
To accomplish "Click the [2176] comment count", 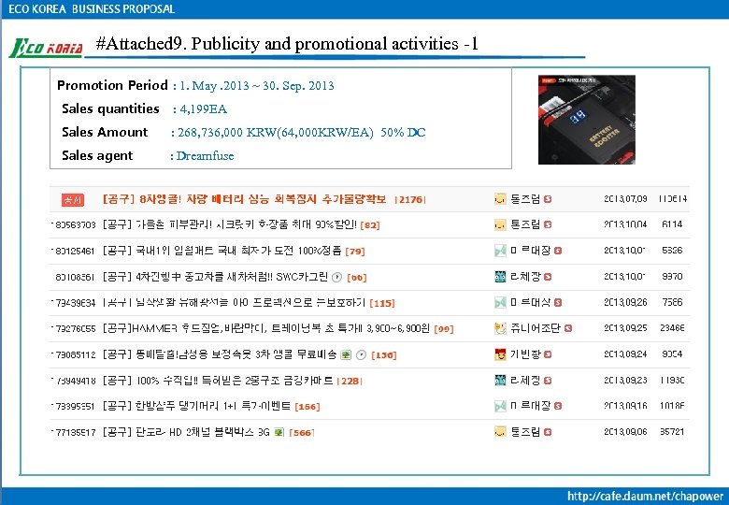I will click(x=409, y=200).
